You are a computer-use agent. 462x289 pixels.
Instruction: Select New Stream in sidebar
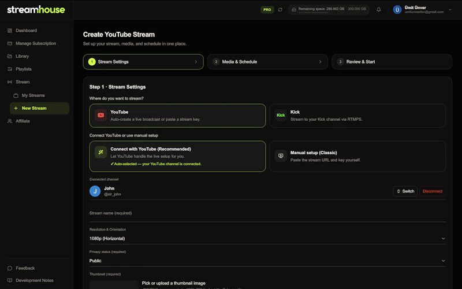click(x=39, y=108)
